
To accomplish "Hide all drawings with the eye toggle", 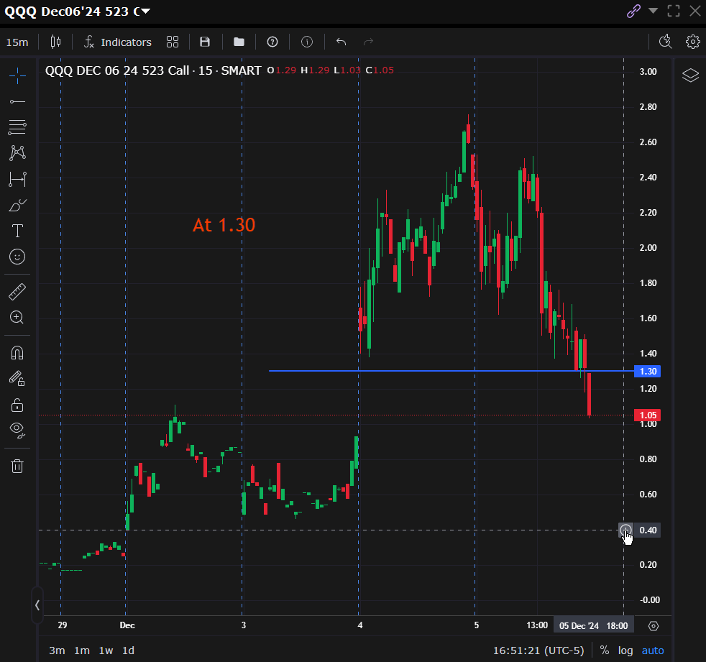I will (17, 430).
